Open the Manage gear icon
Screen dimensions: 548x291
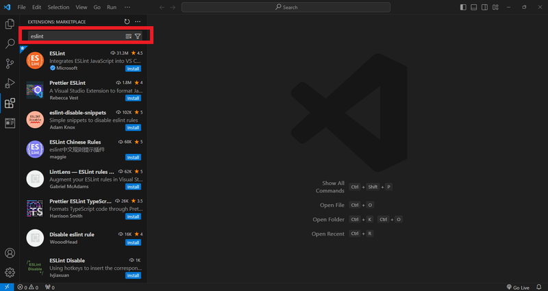10,273
